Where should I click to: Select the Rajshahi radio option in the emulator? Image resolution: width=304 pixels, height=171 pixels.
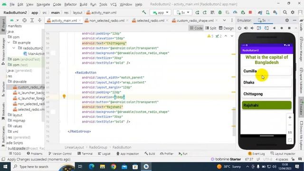pos(266,105)
